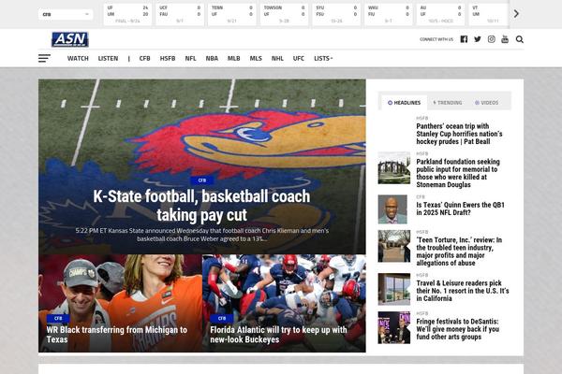
Task: Click the search magnifier icon
Action: tap(519, 39)
